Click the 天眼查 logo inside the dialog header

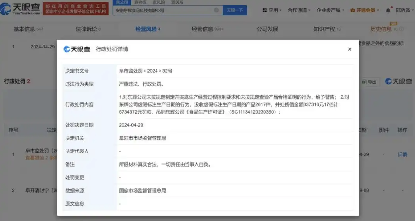(x=77, y=49)
